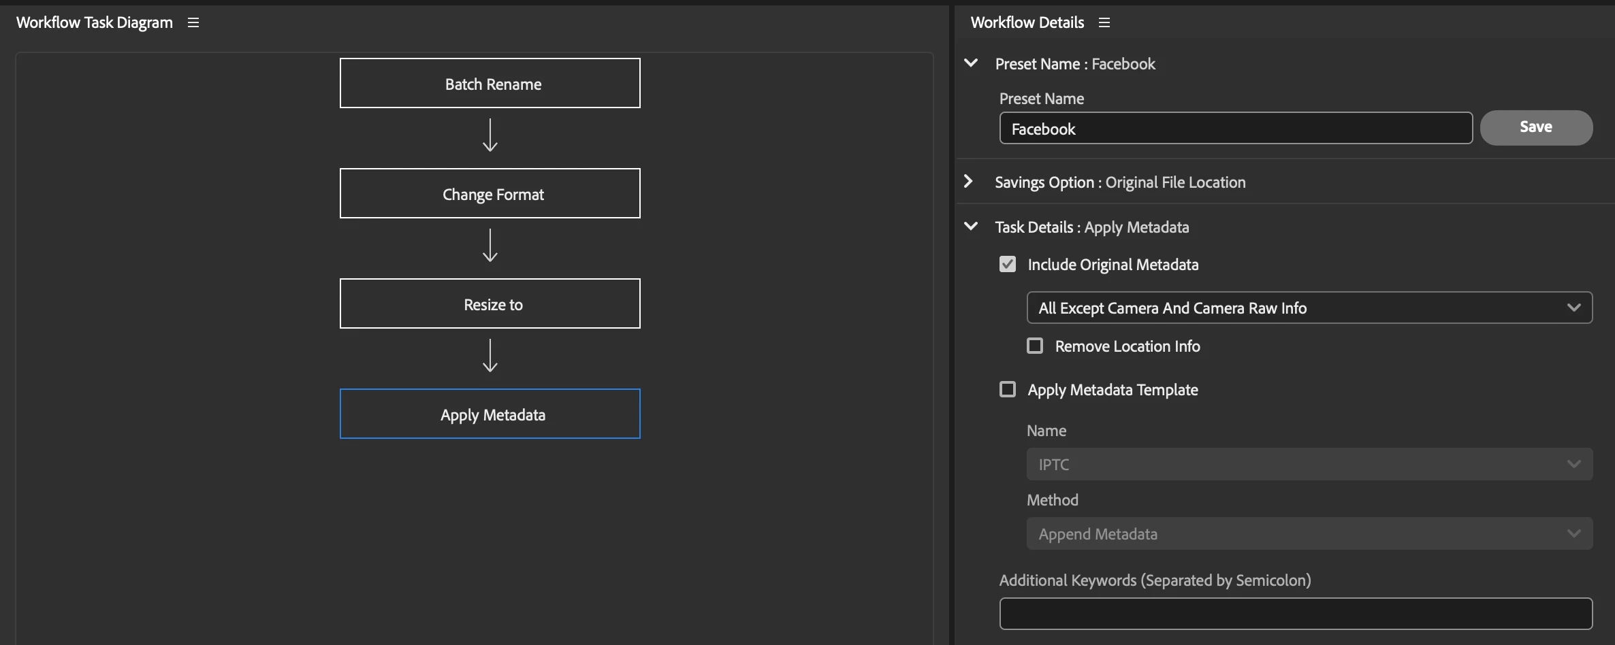Collapse the Preset Name section chevron
Viewport: 1615px width, 645px height.
pos(971,63)
